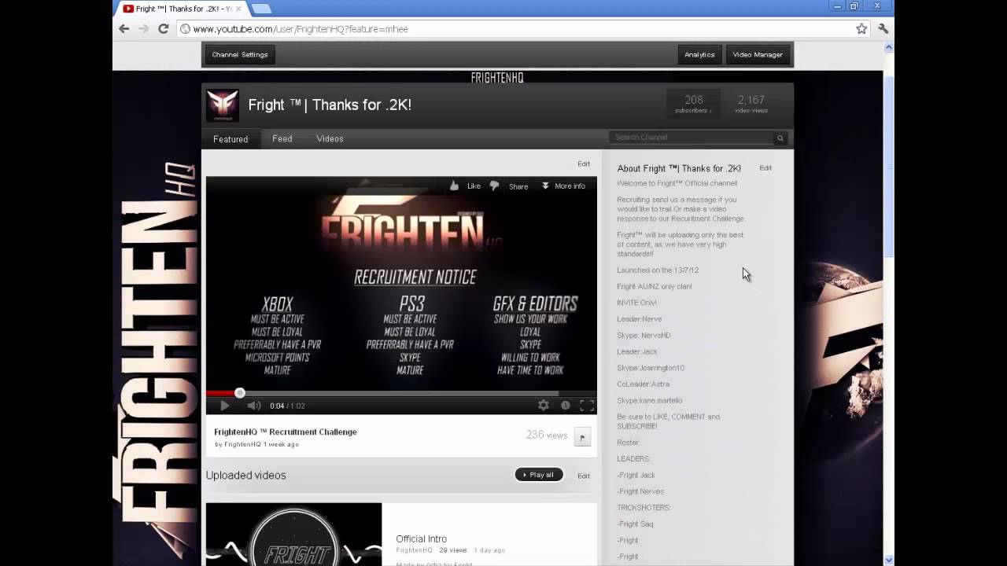Select the Fright YouTube browser tab

pyautogui.click(x=183, y=9)
